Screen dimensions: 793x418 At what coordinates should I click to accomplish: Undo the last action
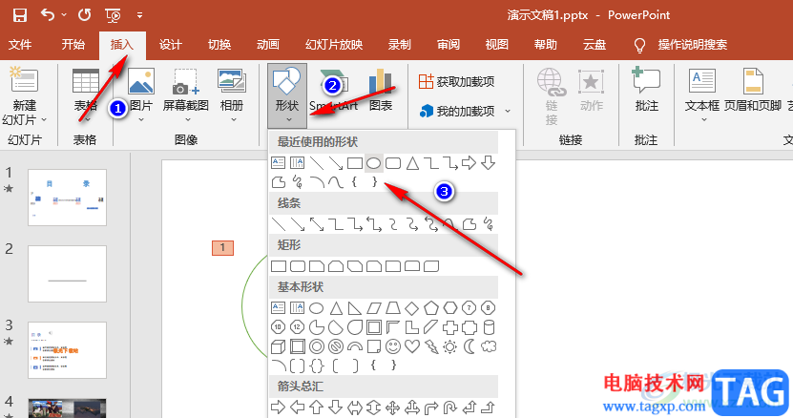(48, 15)
